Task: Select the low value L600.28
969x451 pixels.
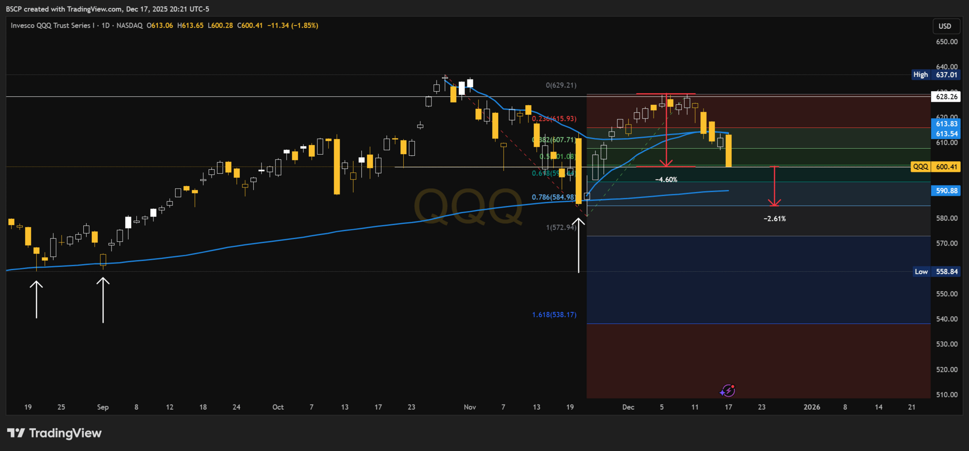Action: pos(221,26)
